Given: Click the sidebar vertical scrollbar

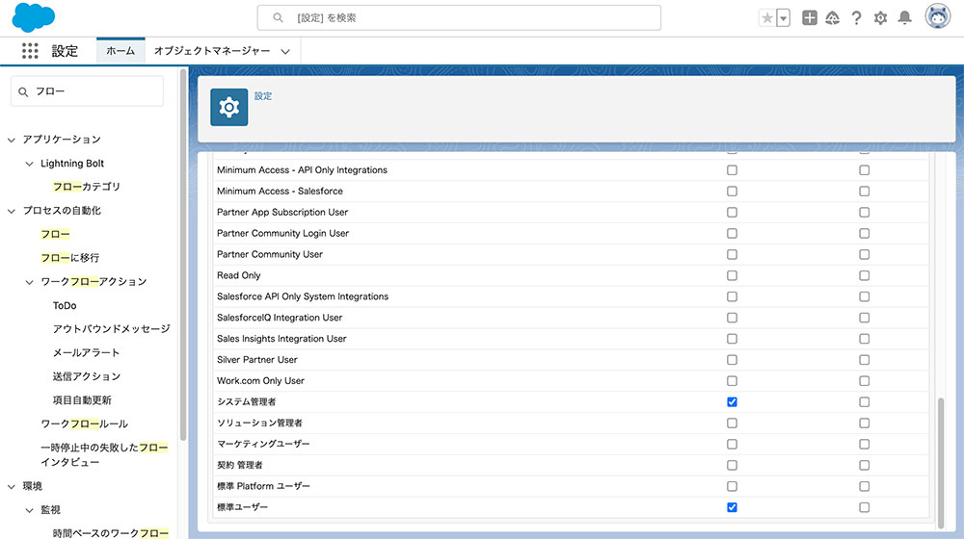Looking at the screenshot, I should 182,255.
